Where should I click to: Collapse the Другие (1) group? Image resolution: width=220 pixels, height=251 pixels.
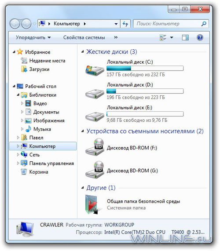pos(83,188)
